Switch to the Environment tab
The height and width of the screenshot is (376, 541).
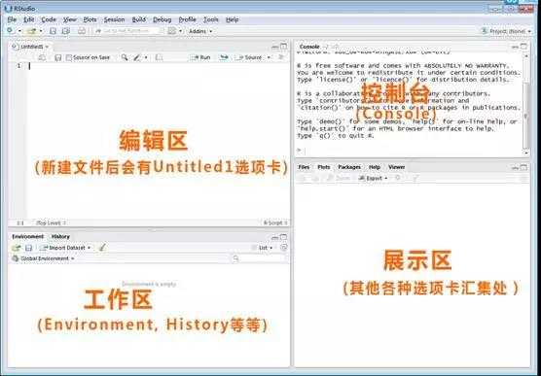(27, 236)
